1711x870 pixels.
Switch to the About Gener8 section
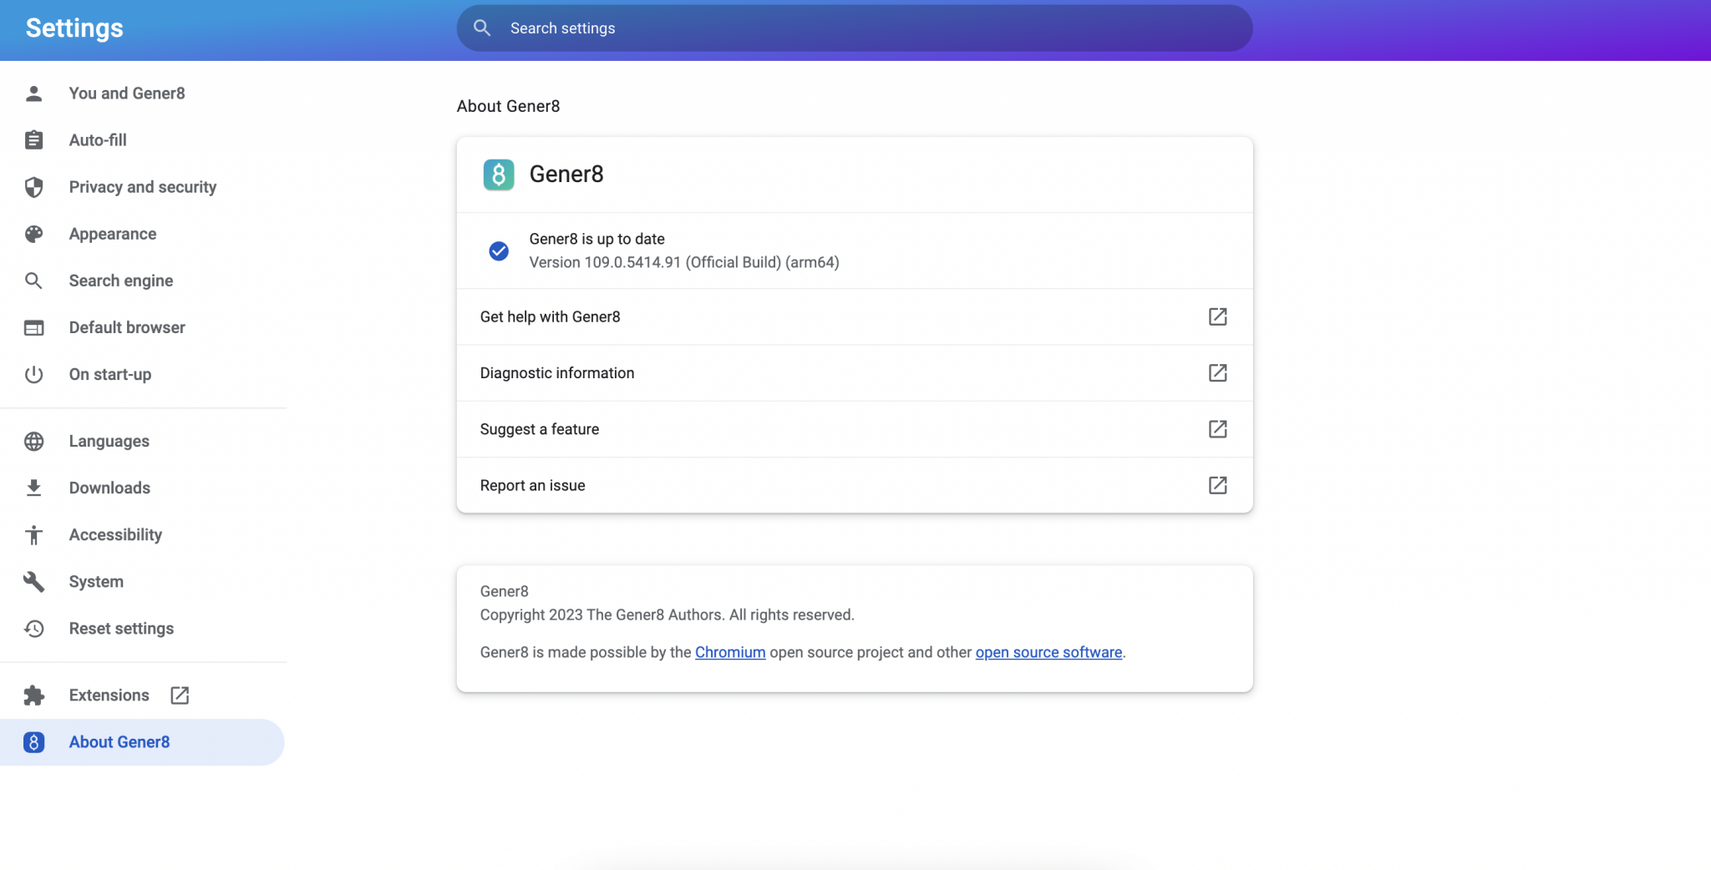[120, 741]
